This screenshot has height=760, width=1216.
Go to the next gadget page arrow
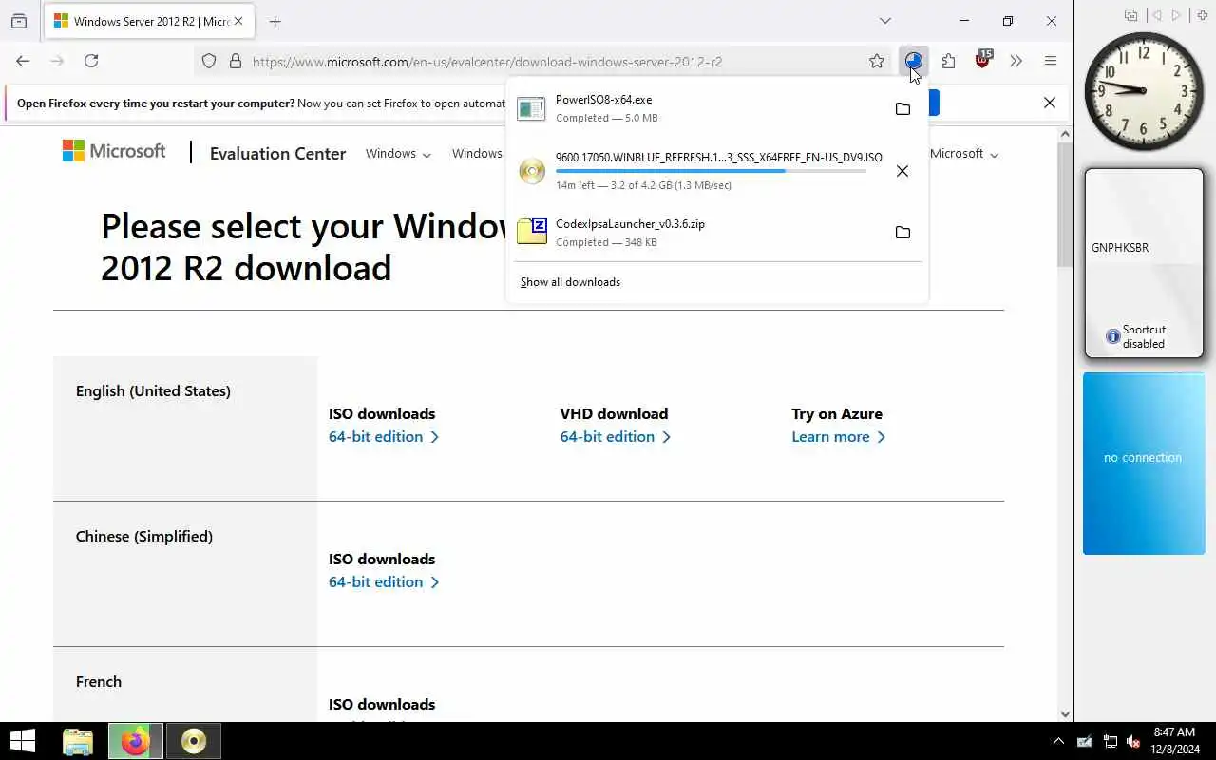pyautogui.click(x=1176, y=15)
